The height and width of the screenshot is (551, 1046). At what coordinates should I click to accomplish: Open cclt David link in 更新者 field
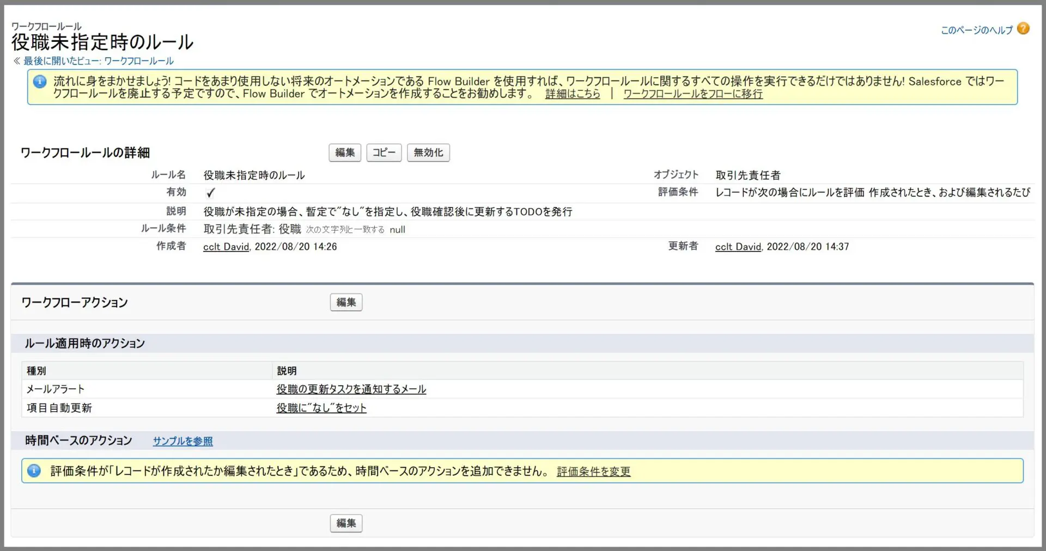(738, 247)
